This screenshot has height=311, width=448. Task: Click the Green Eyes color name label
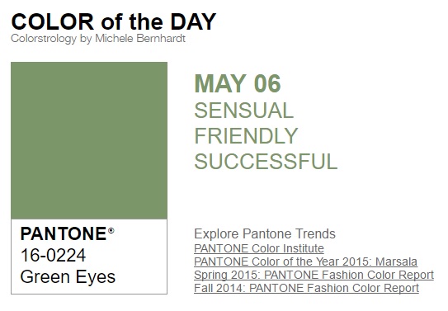[68, 277]
